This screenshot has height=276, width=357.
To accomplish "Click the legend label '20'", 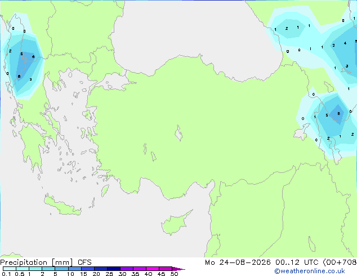I will pyautogui.click(x=96, y=274).
